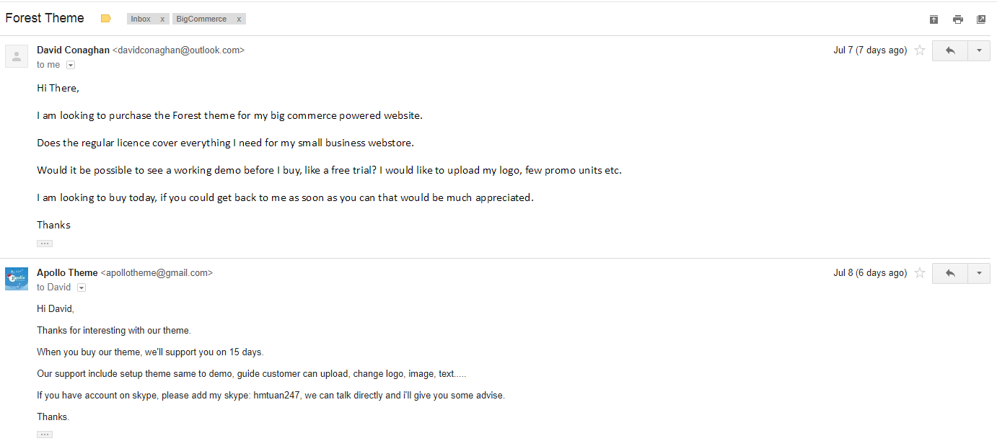Show trimmed content under David's message
Screen dimensions: 997x441
pos(45,244)
